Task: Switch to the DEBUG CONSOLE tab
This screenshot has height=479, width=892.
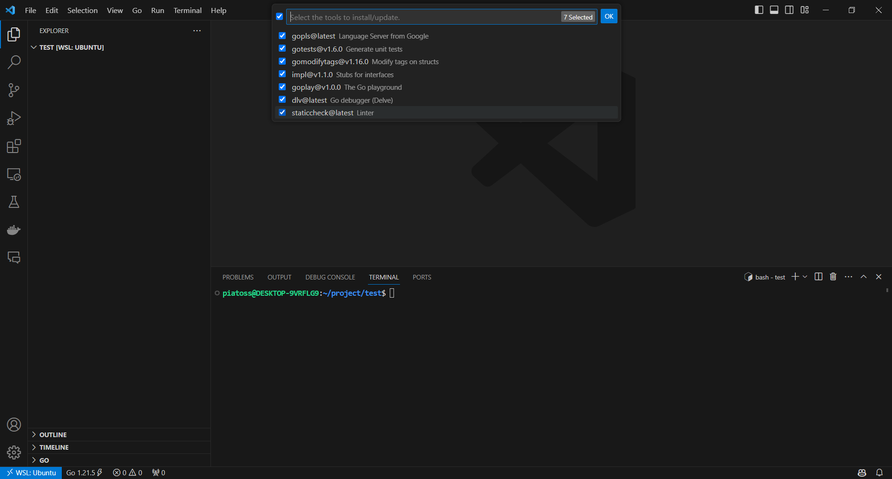Action: [x=330, y=277]
